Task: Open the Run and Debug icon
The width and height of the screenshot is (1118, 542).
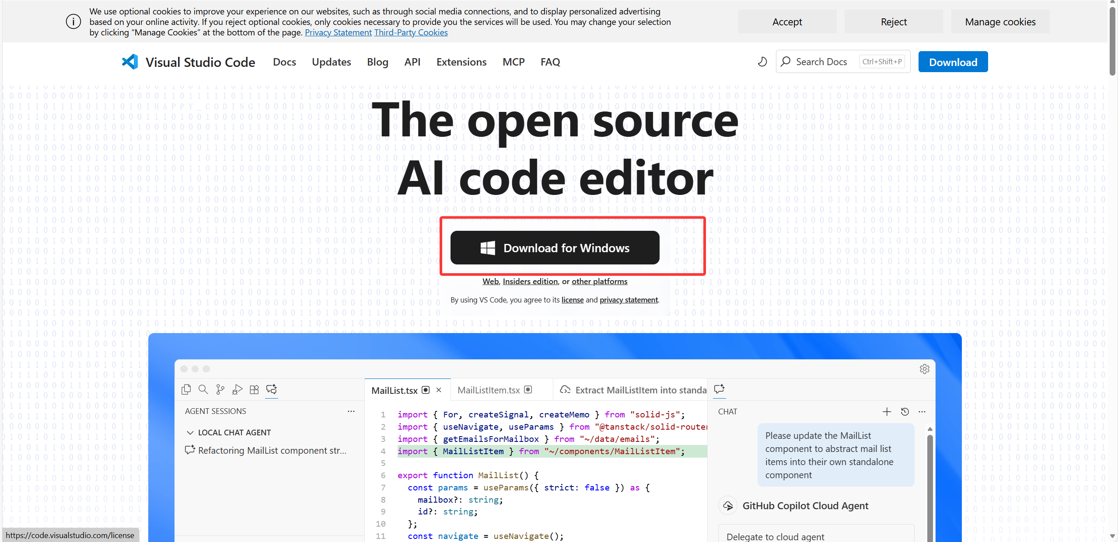Action: 237,389
